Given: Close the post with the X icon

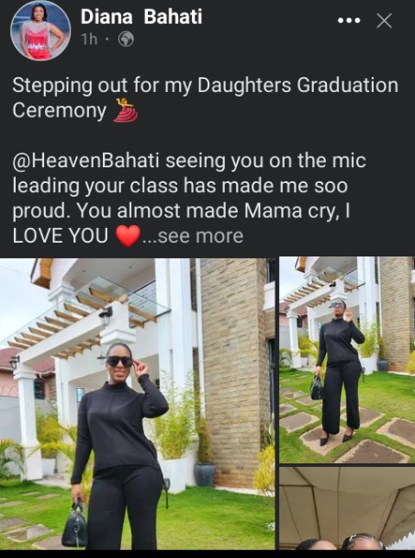Looking at the screenshot, I should [x=384, y=20].
